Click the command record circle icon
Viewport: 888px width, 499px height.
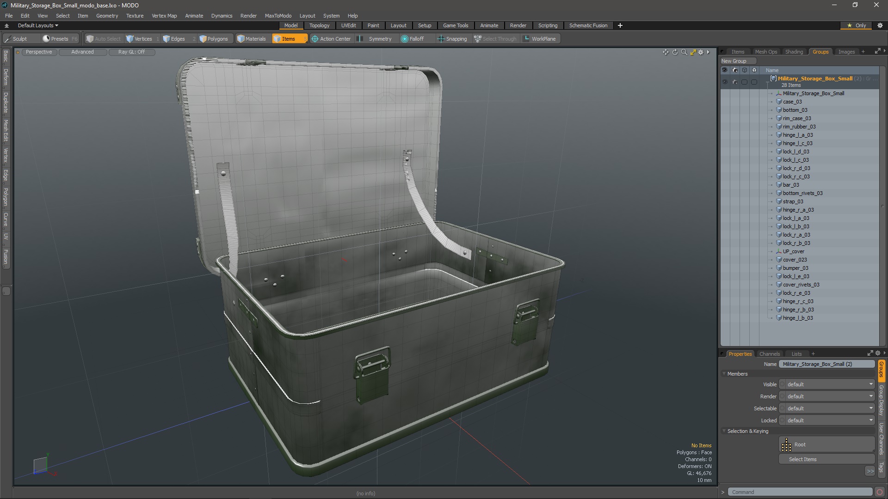coord(880,492)
